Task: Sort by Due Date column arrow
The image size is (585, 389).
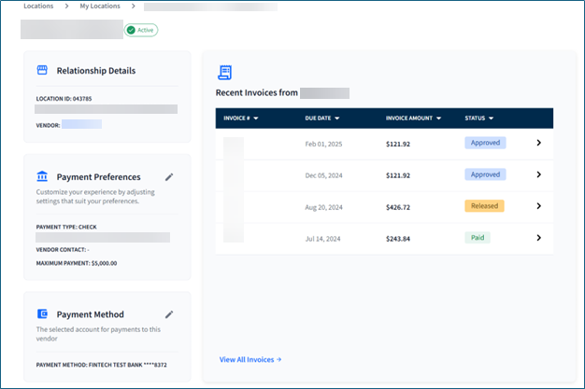Action: [x=337, y=118]
